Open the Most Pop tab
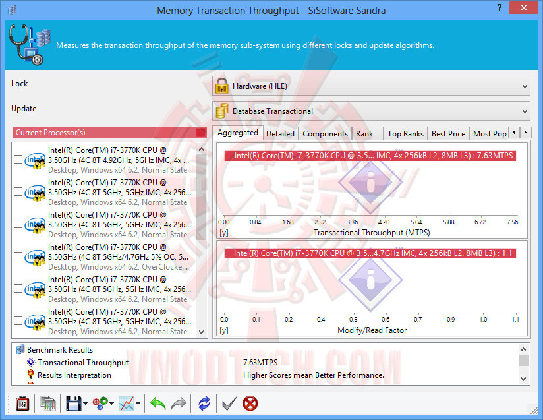This screenshot has width=543, height=420. click(490, 134)
